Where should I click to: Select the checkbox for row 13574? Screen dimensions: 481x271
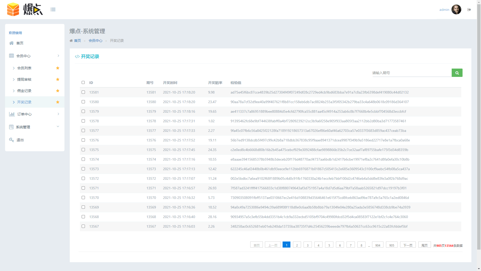[x=83, y=159]
